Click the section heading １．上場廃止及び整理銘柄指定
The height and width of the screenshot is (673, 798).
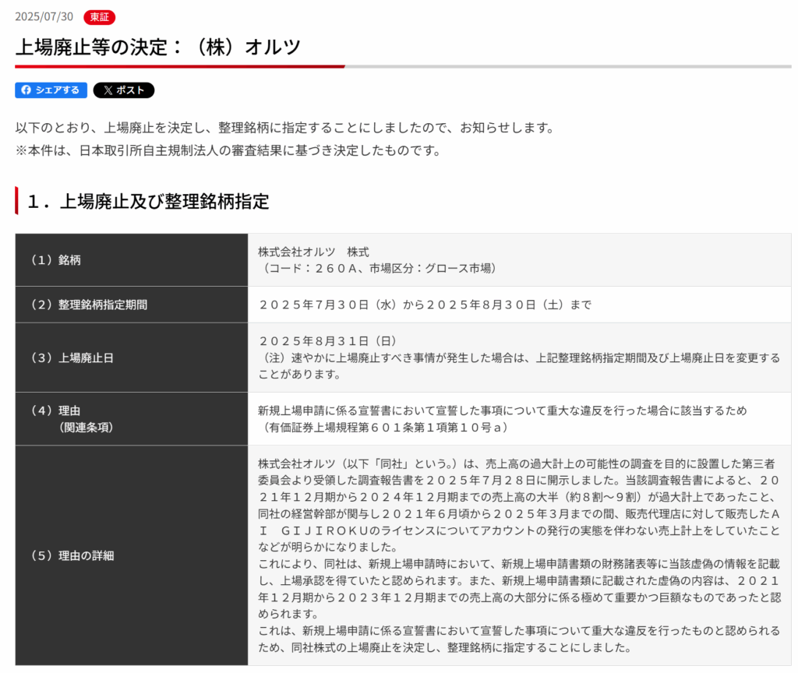click(x=148, y=202)
